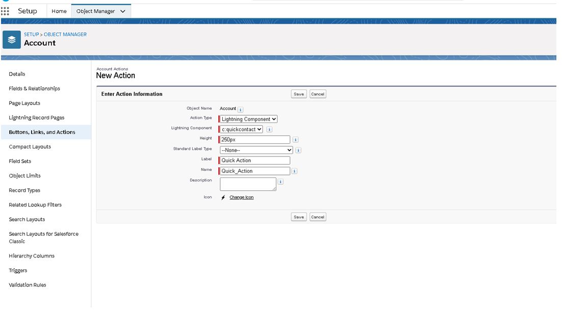Click info icon beside Lightning Component dropdown
This screenshot has width=562, height=333.
[270, 130]
